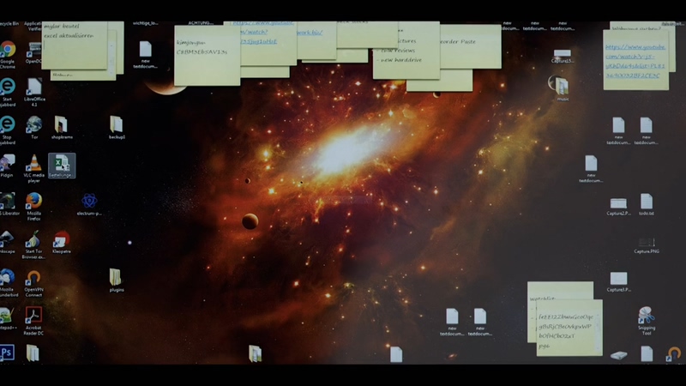Select the Capture.PNG file

click(647, 245)
